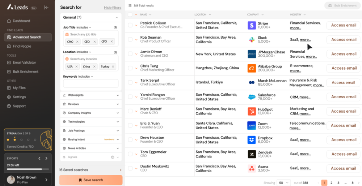Open the Showing 50 per page dropdown
The height and width of the screenshot is (186, 362).
pos(283,183)
